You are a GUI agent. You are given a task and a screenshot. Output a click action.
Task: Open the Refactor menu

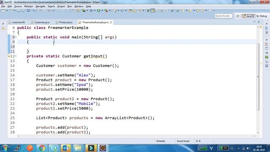tap(29, 6)
